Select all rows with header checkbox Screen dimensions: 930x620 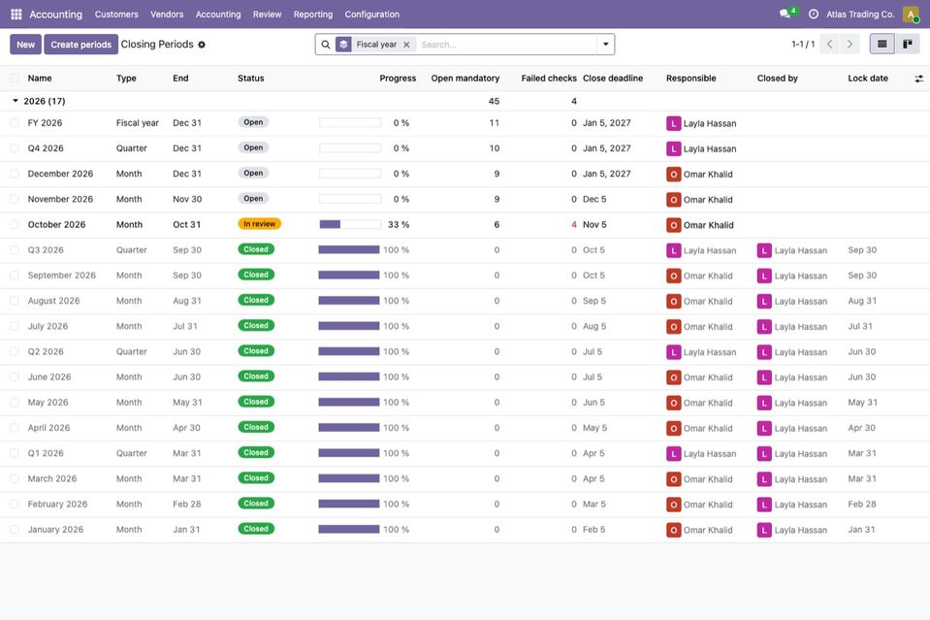pyautogui.click(x=15, y=79)
